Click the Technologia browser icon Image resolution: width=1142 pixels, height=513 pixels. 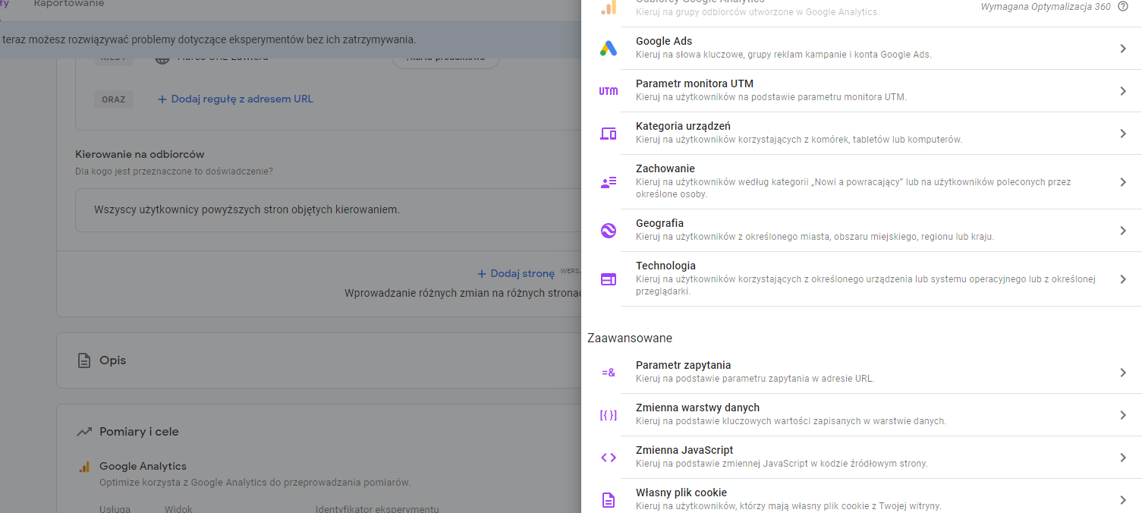pyautogui.click(x=608, y=279)
